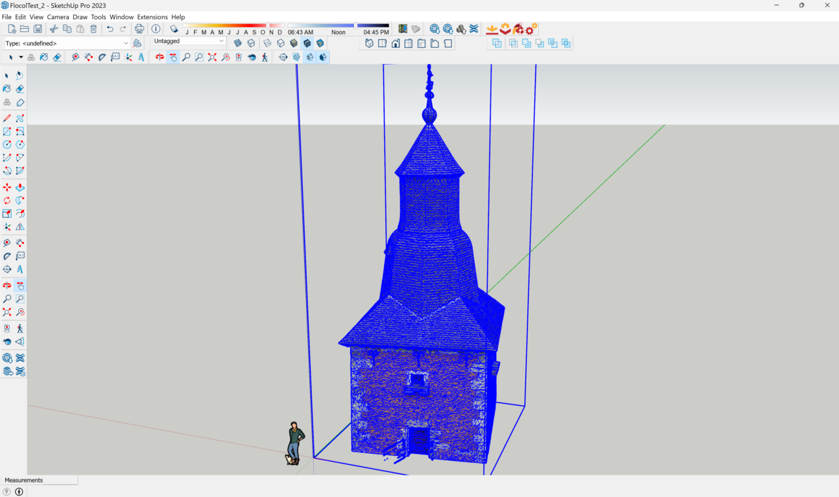Activate Walk tool in top toolbar
Viewport: 839px width, 497px height.
coord(265,57)
